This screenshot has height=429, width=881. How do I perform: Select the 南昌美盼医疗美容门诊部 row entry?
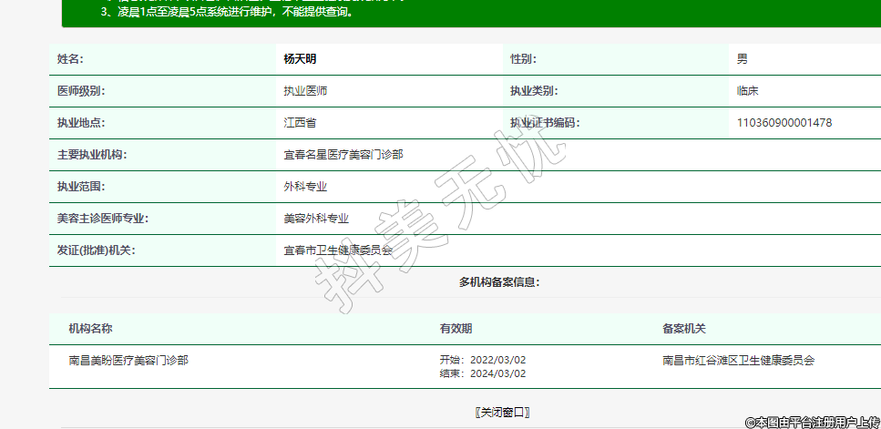128,361
